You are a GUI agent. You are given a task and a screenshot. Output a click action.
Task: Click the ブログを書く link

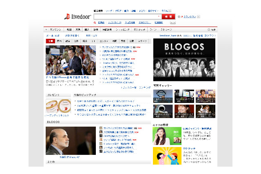tap(72, 36)
